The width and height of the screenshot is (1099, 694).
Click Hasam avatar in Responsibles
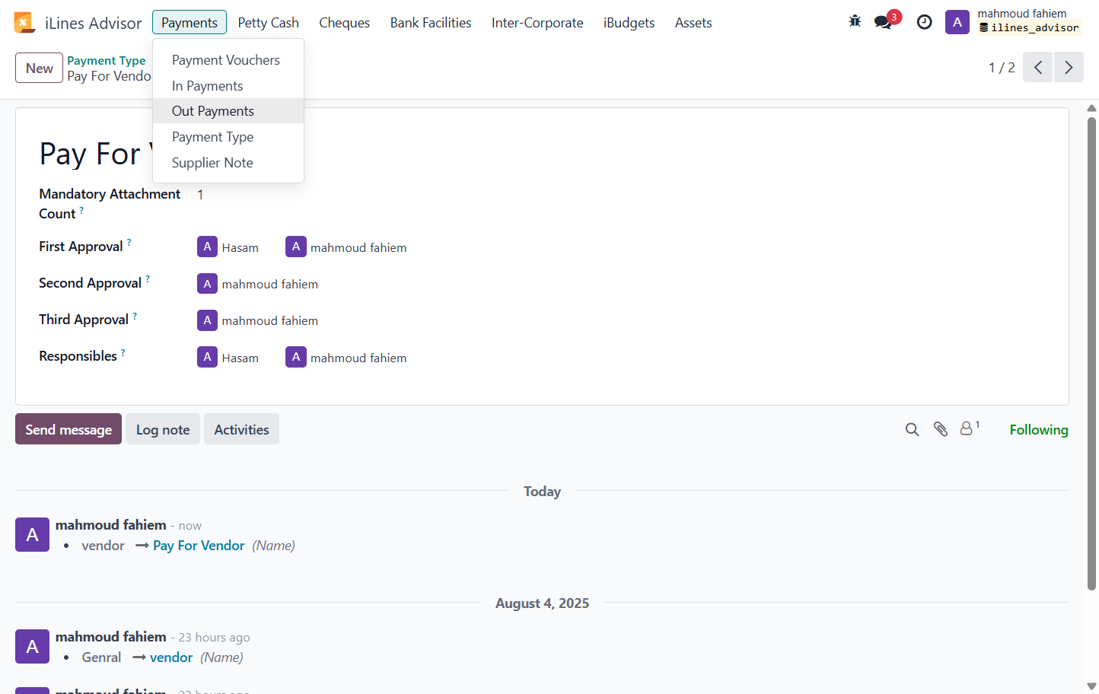(x=207, y=357)
